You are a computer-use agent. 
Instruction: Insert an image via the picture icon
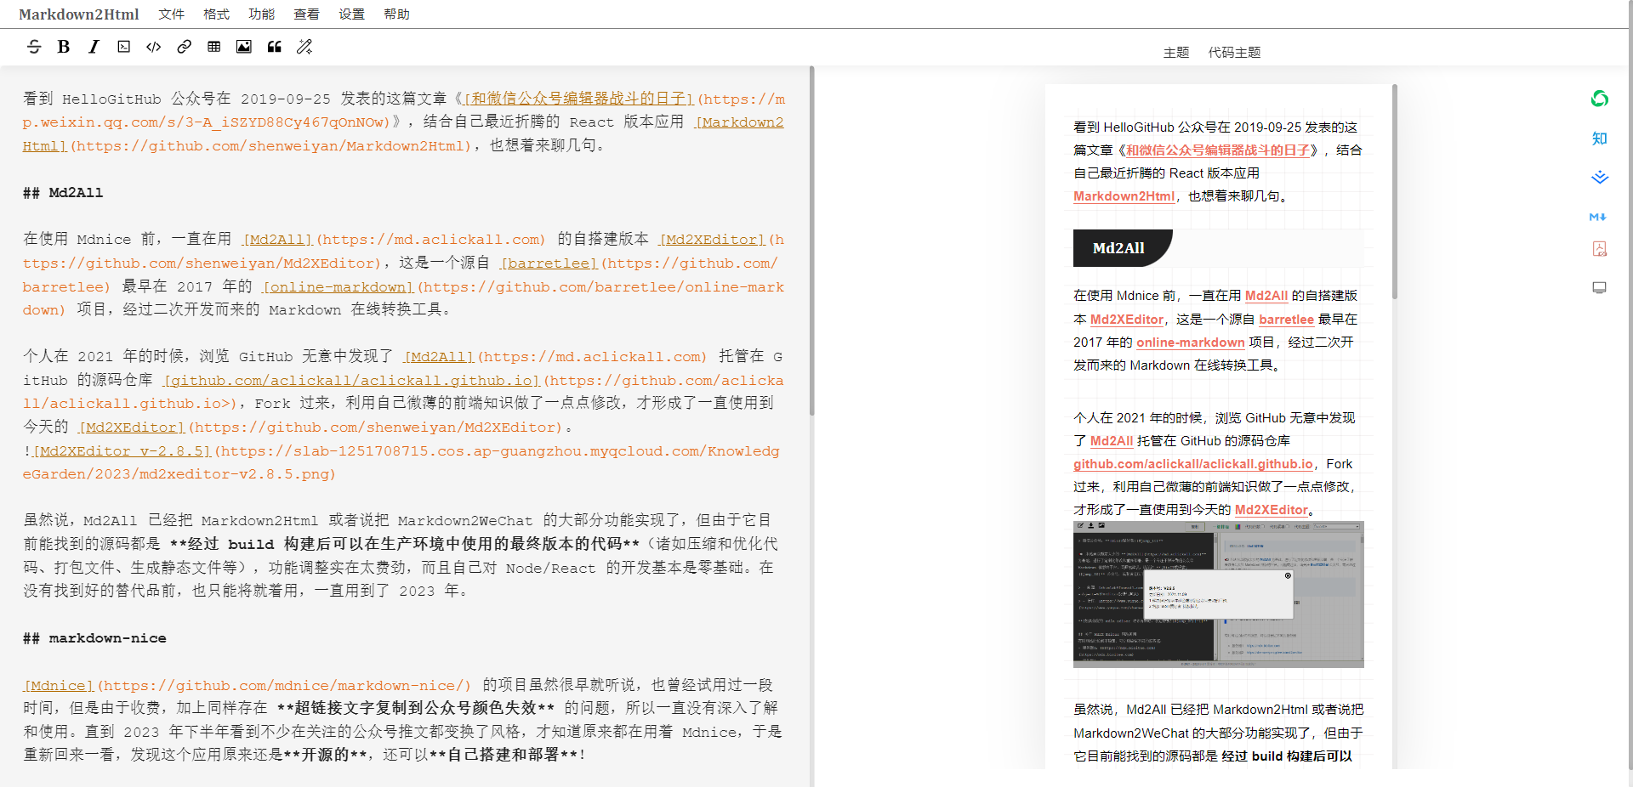click(244, 47)
